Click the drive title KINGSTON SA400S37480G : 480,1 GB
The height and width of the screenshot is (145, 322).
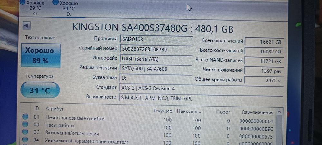pos(153,28)
